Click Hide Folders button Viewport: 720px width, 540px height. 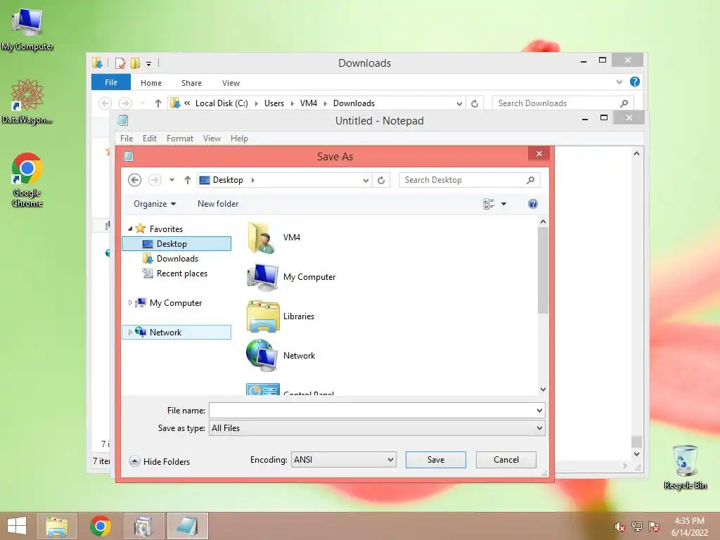[x=160, y=461]
